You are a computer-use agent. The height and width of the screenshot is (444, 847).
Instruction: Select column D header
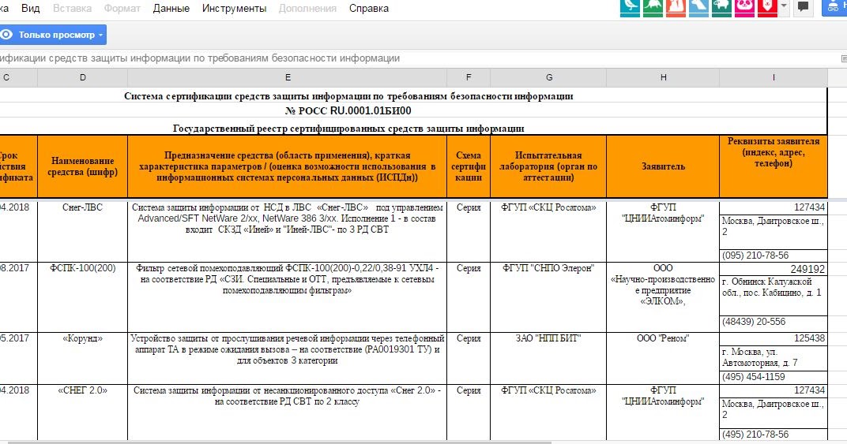coord(83,78)
